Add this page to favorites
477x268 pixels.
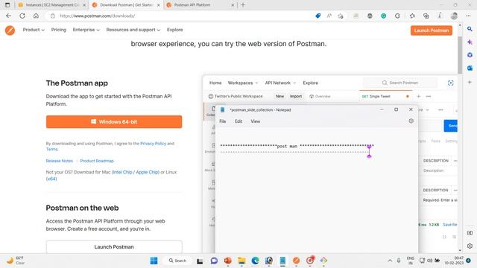coord(341,16)
